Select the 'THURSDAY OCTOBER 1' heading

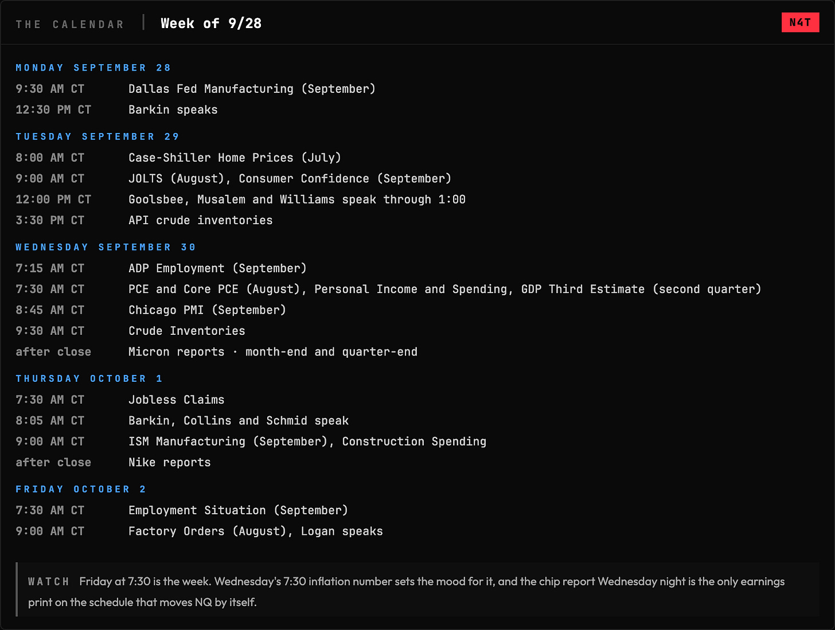89,378
